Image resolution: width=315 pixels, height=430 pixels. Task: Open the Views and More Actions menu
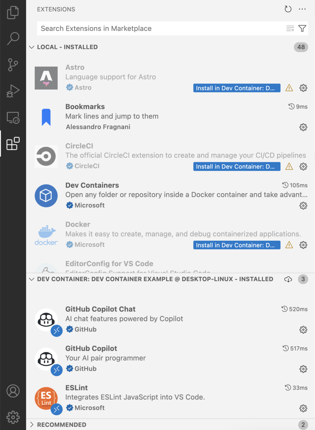click(302, 9)
